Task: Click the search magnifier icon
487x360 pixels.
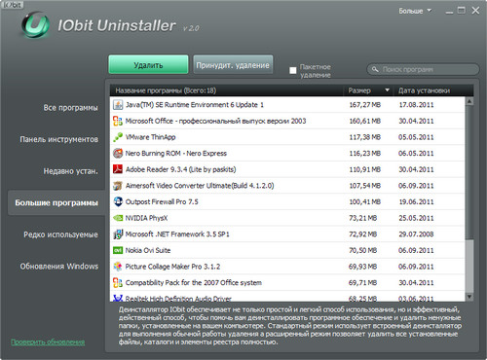Action: (x=375, y=69)
